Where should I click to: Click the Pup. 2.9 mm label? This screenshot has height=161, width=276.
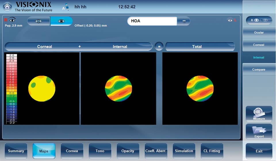(14, 25)
